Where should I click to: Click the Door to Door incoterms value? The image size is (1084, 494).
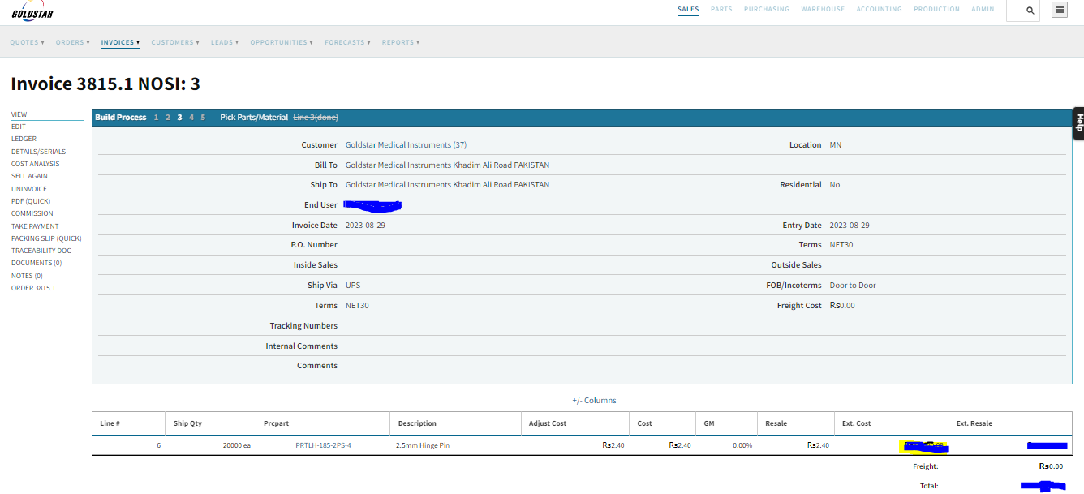(x=853, y=286)
